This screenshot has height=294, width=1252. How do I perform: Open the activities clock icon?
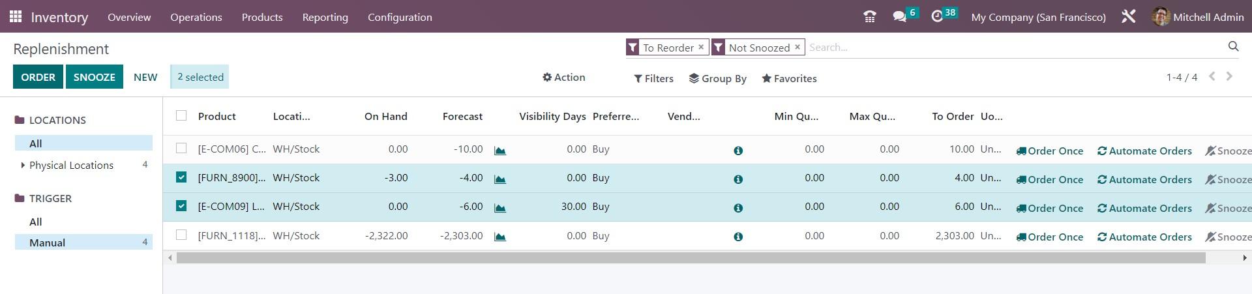(x=937, y=17)
